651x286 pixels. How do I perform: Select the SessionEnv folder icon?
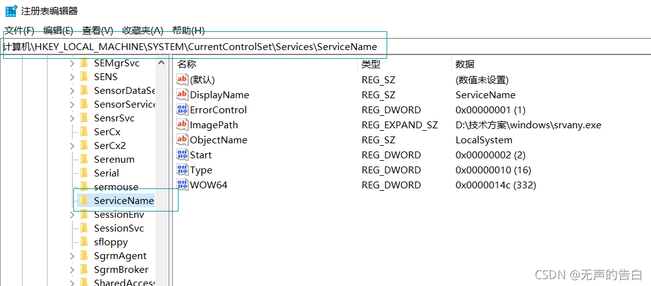(x=85, y=214)
